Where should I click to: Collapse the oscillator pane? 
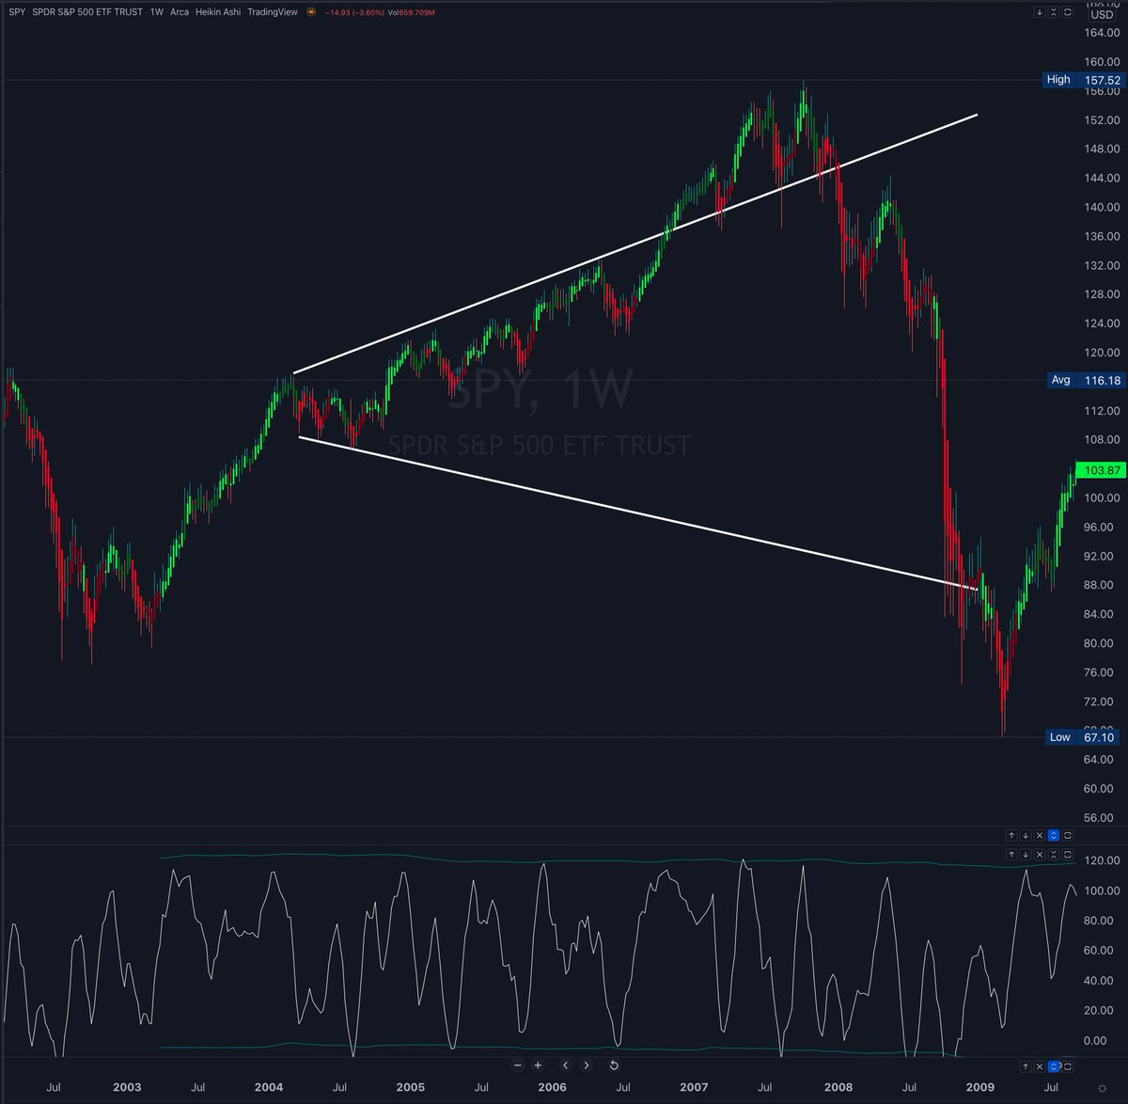click(1053, 855)
